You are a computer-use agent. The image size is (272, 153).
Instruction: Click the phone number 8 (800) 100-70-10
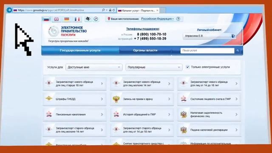point(152,34)
